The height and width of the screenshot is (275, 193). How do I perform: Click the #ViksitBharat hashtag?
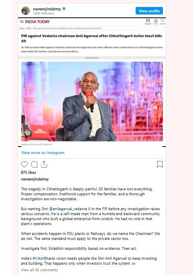point(44,258)
